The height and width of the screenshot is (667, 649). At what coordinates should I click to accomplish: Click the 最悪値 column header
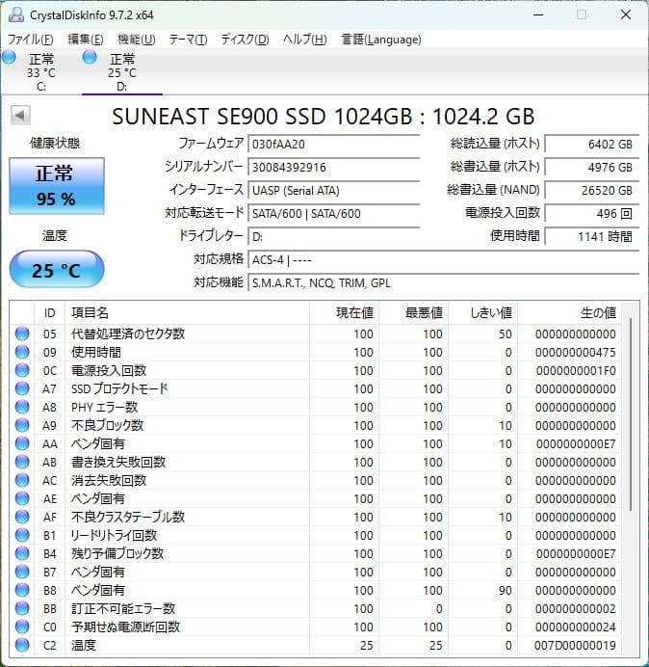[x=413, y=312]
